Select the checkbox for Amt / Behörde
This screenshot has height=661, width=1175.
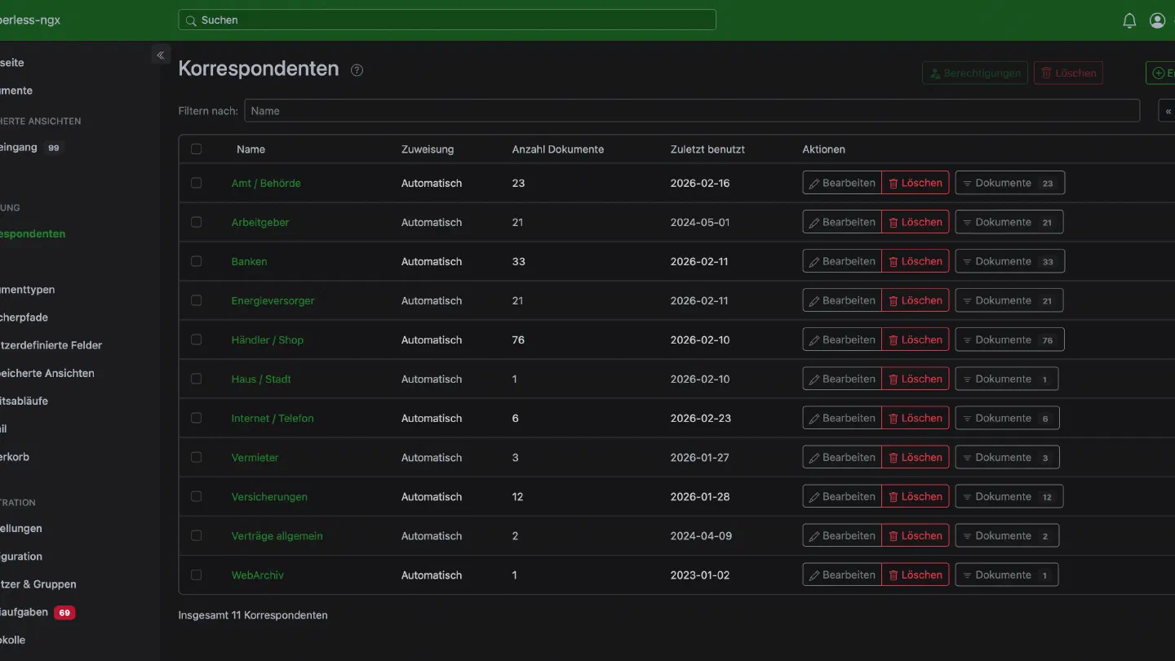tap(196, 183)
